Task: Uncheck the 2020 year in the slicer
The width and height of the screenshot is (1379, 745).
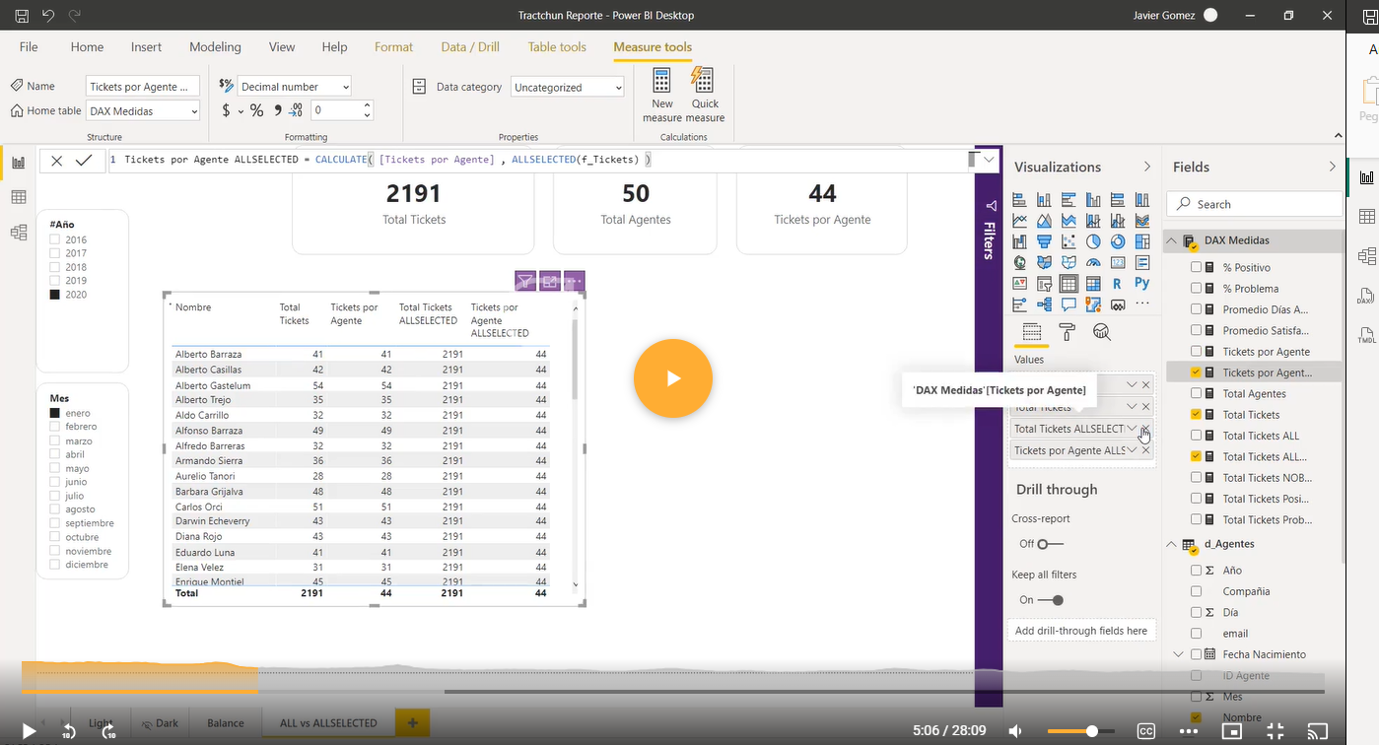Action: [x=55, y=295]
